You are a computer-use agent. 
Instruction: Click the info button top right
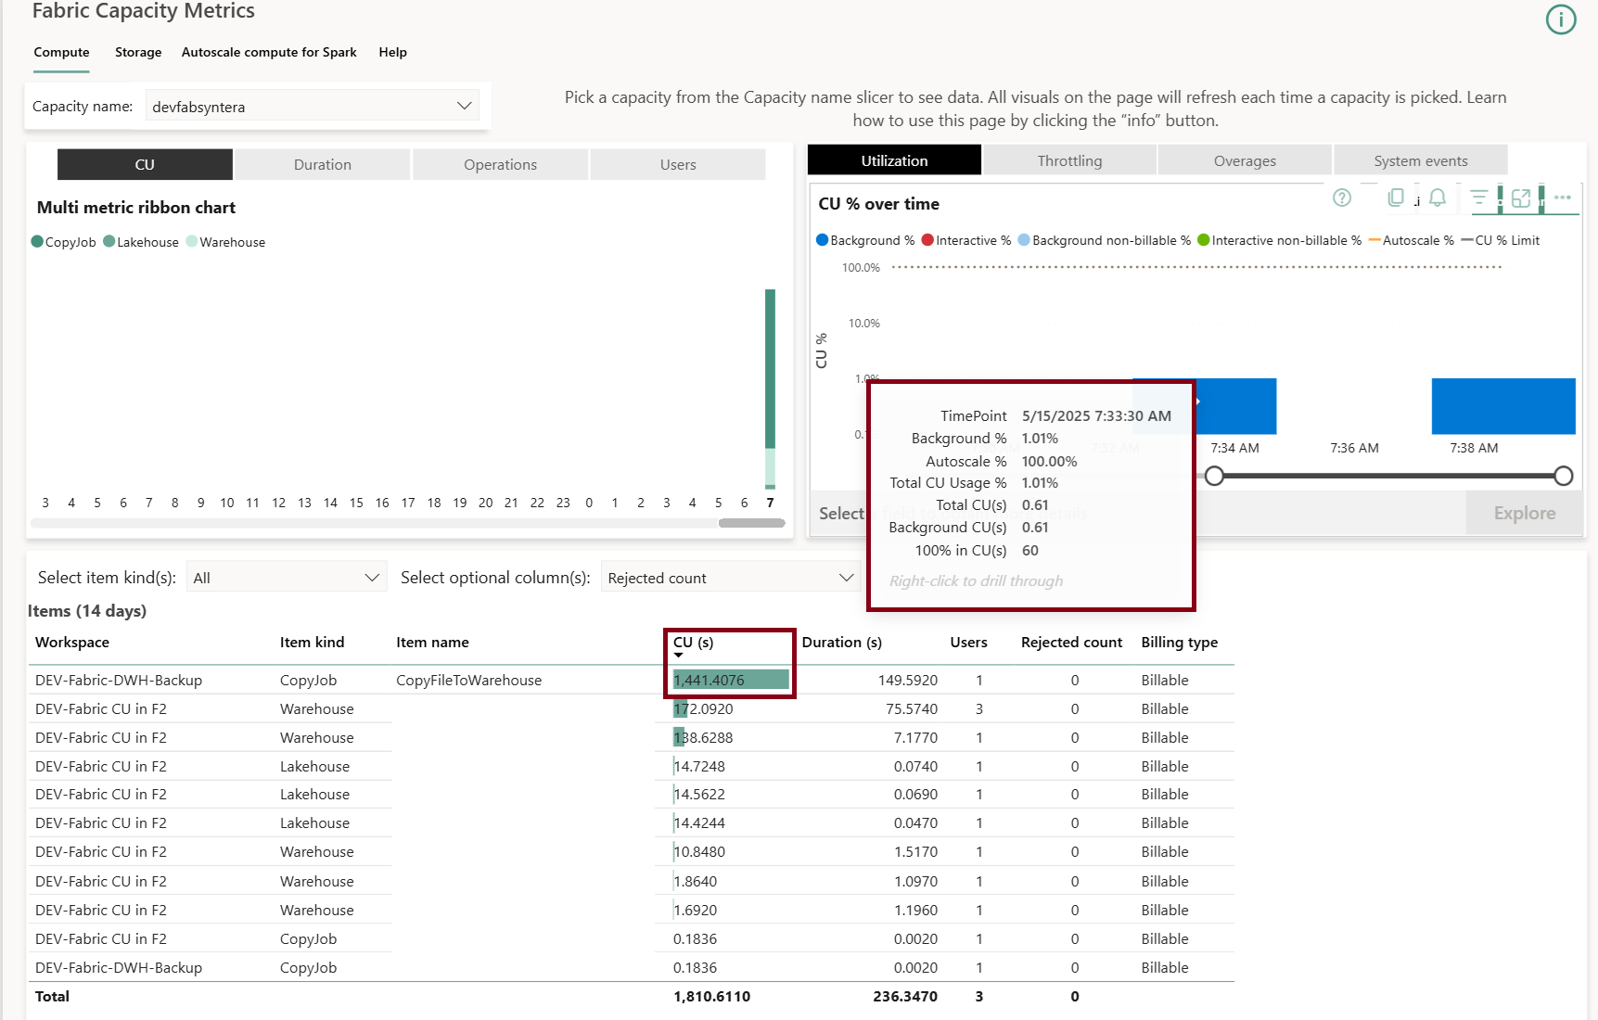(x=1561, y=19)
